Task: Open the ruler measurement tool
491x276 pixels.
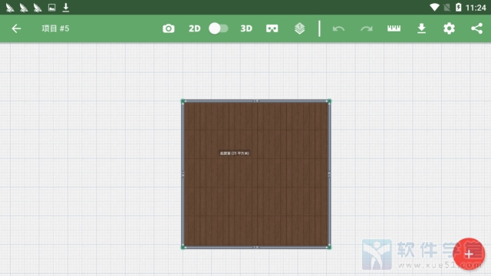Action: tap(394, 28)
